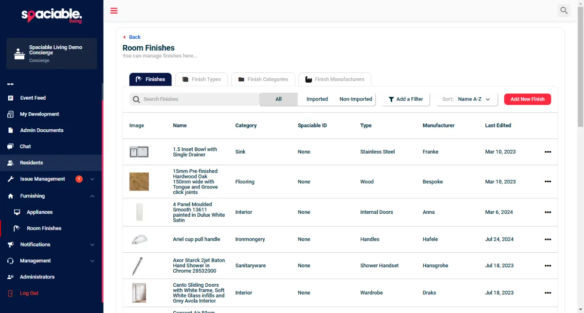The height and width of the screenshot is (313, 584).
Task: Open actions menu for Hardwood Oak flooring row
Action: pos(547,182)
